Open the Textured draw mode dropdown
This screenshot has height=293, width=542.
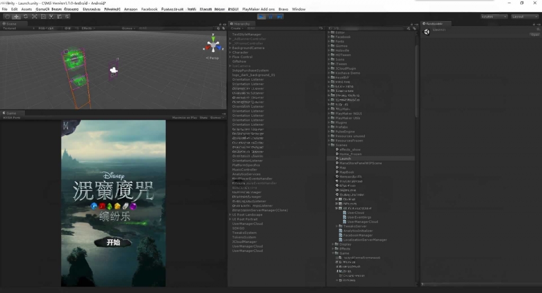pyautogui.click(x=19, y=29)
